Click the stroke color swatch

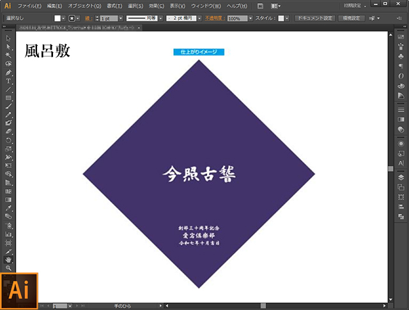click(72, 18)
